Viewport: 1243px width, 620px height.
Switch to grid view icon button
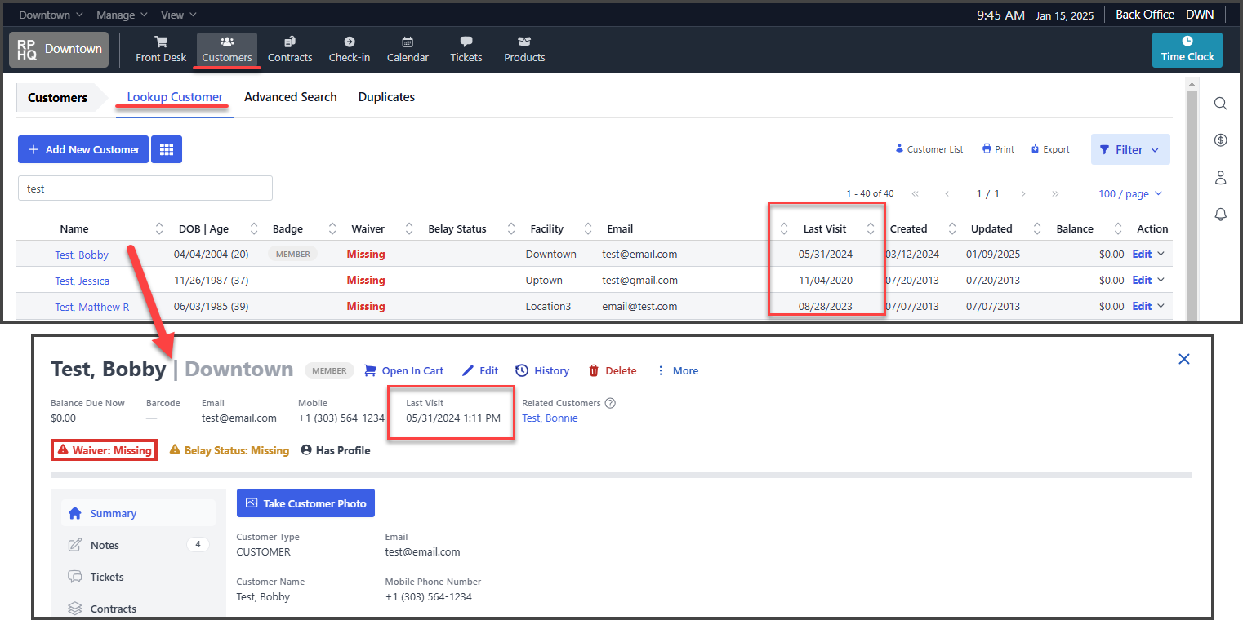(167, 149)
